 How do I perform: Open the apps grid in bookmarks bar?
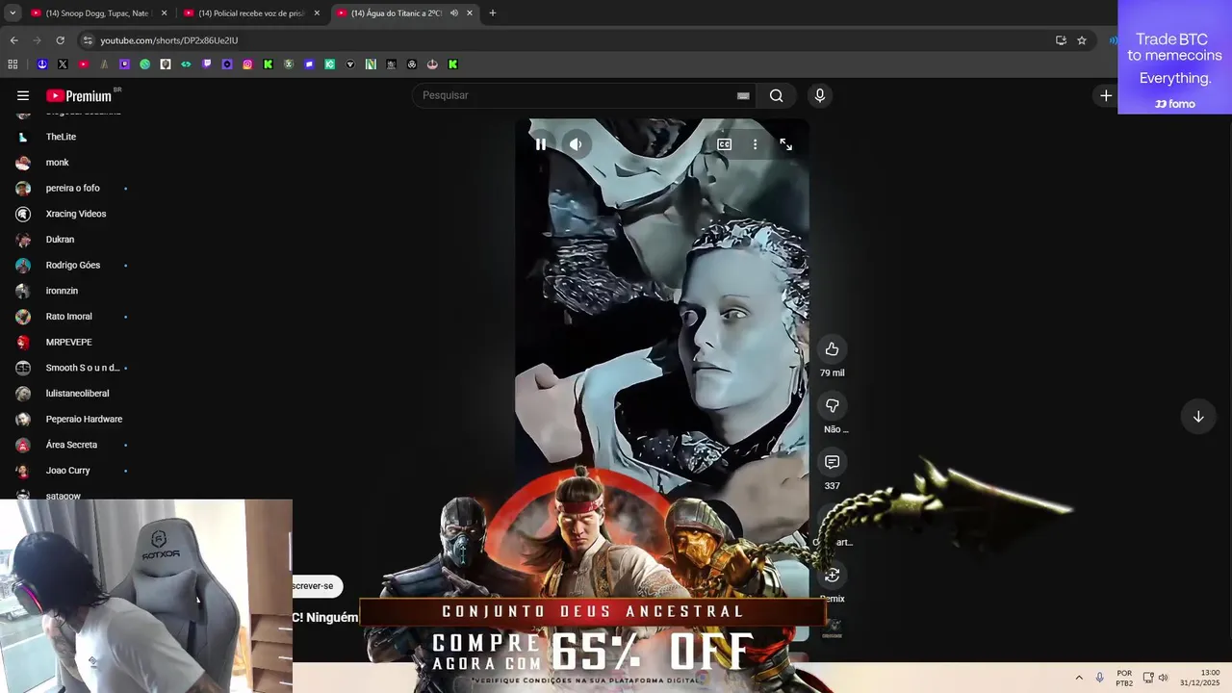tap(13, 64)
